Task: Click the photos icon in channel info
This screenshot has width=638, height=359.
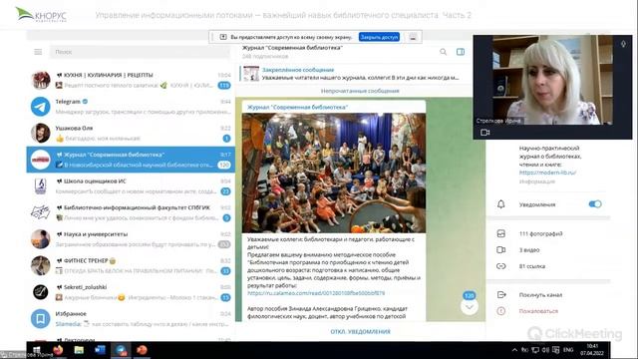Action: (500, 233)
